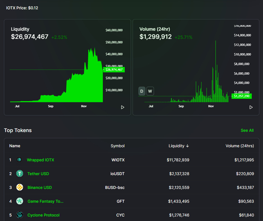Open the Binance USD token page
The image size is (263, 221).
pyautogui.click(x=40, y=187)
